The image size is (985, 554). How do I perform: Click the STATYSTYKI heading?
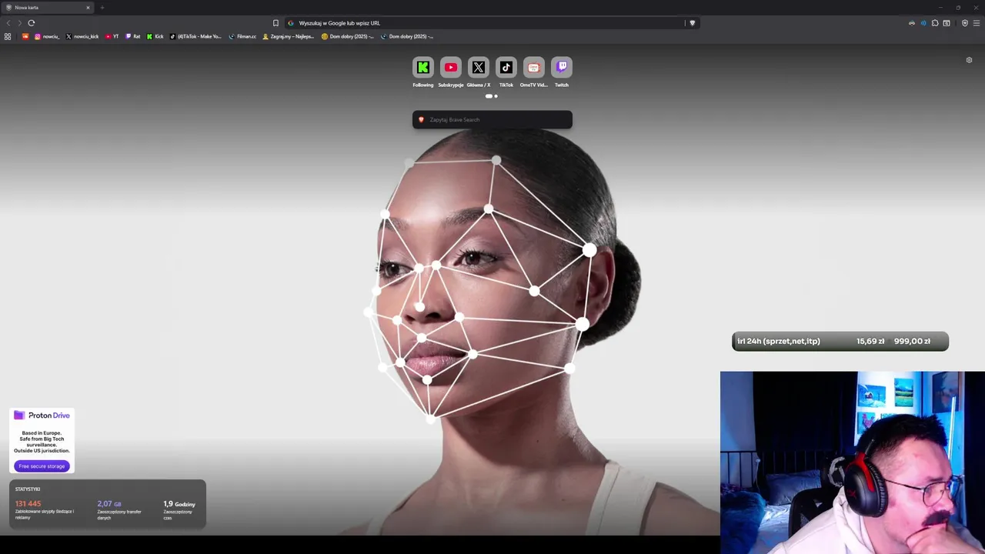[x=28, y=489]
